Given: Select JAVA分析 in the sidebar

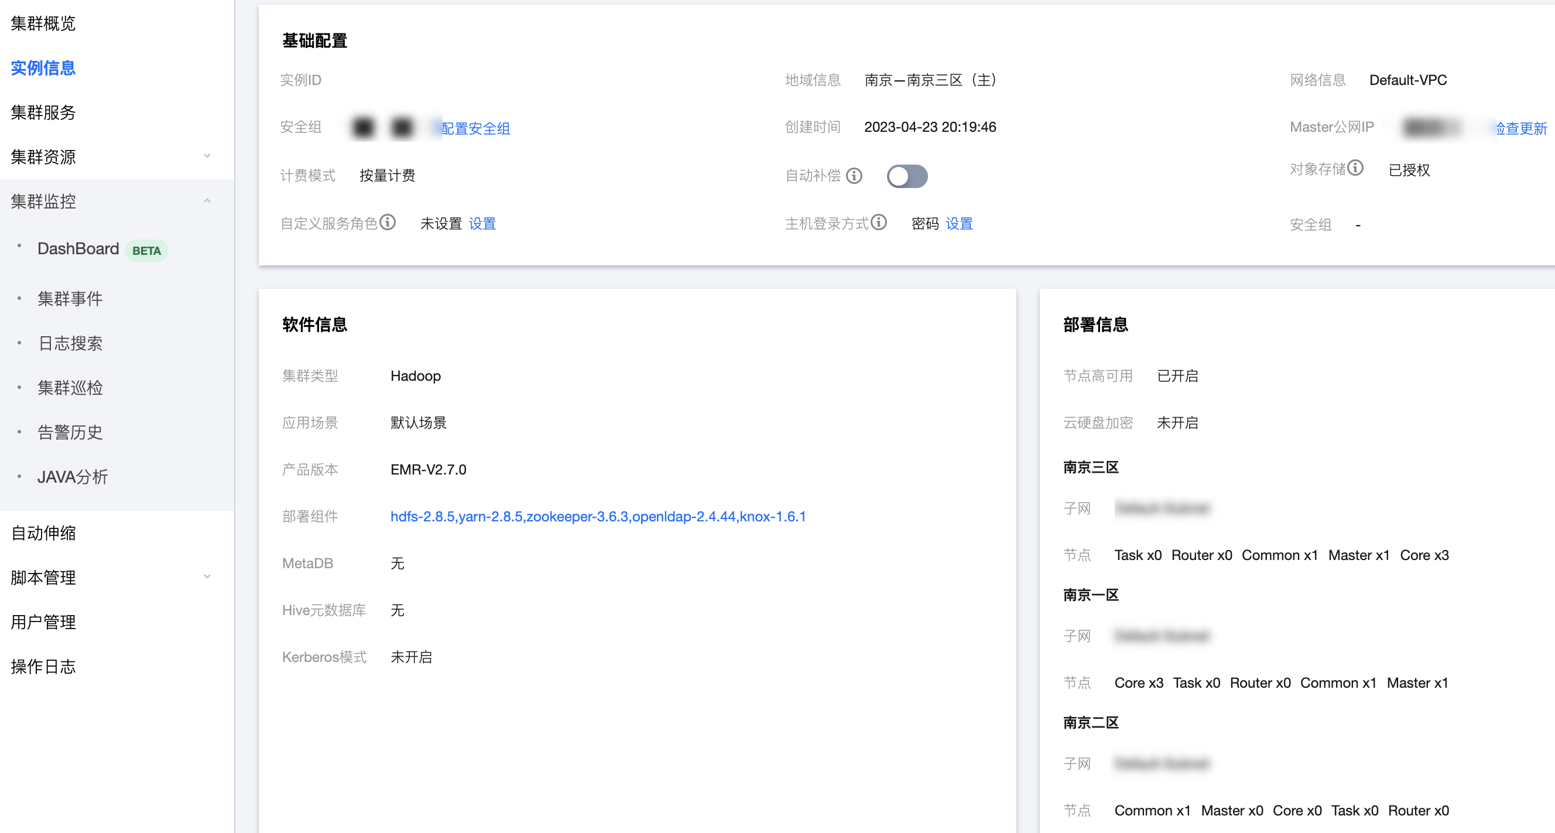Looking at the screenshot, I should click(x=73, y=477).
